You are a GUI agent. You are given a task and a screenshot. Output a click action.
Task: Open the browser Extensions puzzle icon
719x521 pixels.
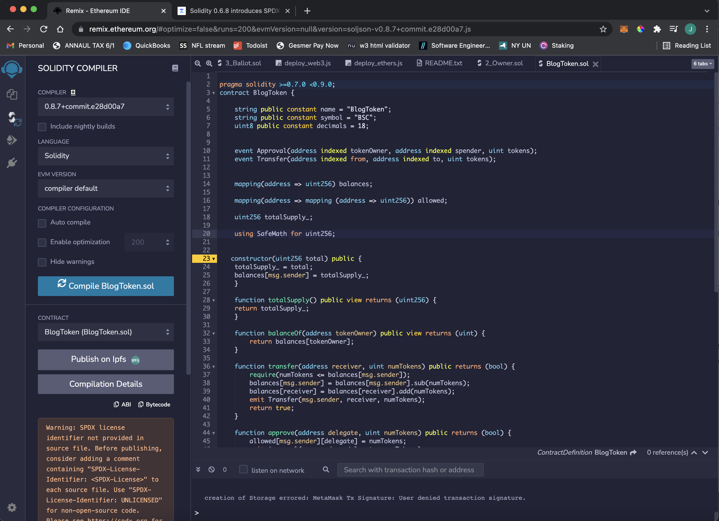[657, 29]
